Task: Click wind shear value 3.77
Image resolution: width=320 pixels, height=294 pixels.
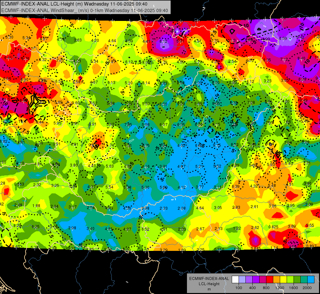Action: (x=200, y=187)
